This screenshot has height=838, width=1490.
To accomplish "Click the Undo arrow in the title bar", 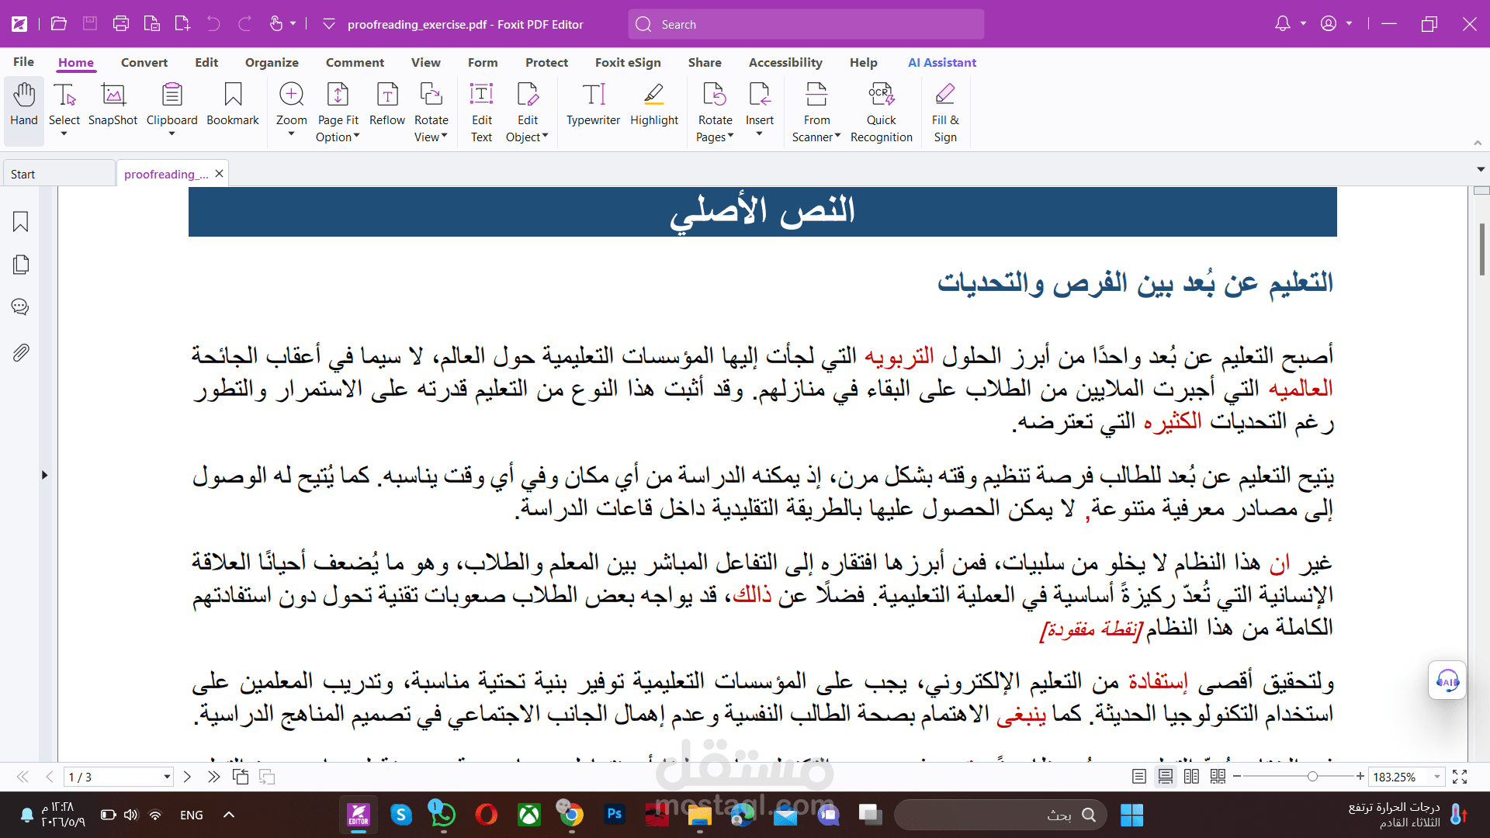I will 213,24.
